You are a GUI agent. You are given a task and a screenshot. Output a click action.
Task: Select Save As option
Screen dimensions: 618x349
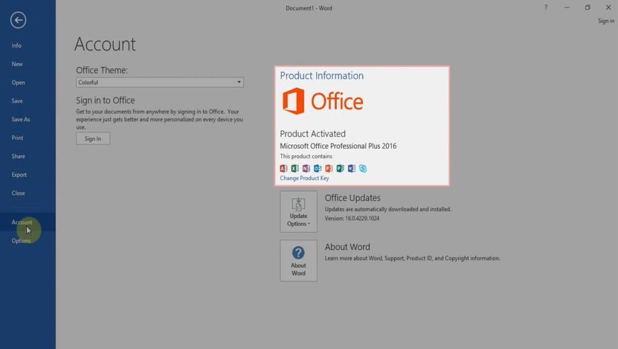pyautogui.click(x=20, y=119)
